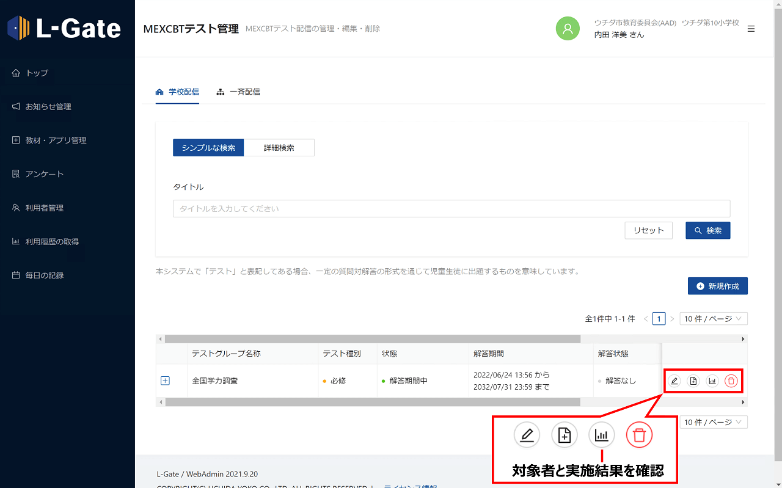The height and width of the screenshot is (488, 782).
Task: Click the 新規作成 button
Action: 718,286
